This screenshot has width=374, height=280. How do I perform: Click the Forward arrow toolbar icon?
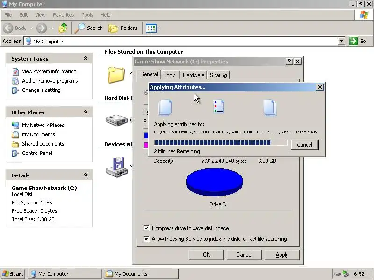point(42,28)
